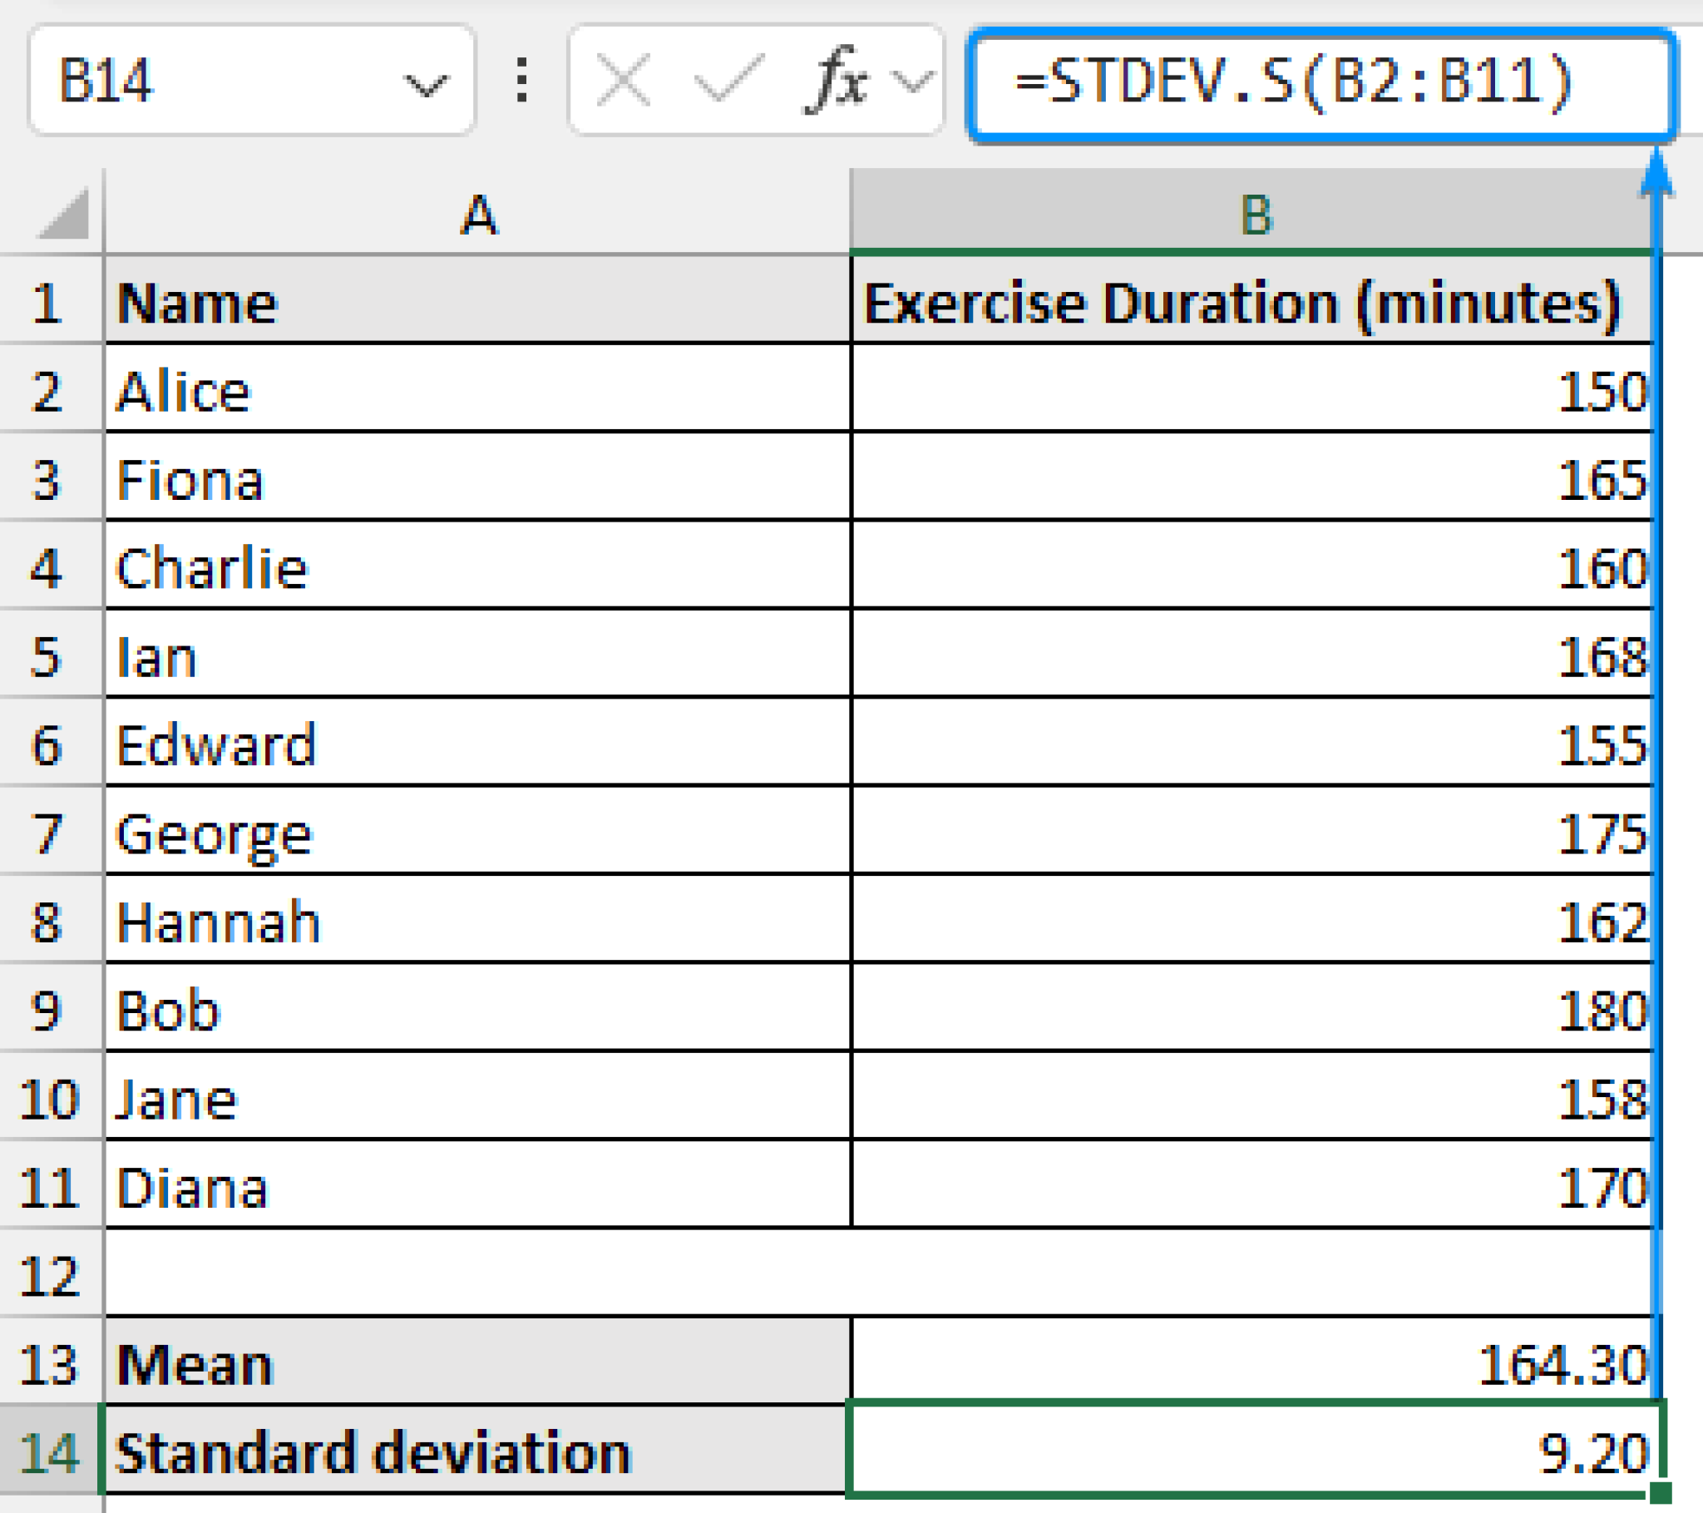The width and height of the screenshot is (1703, 1513).
Task: Select the 'Standard deviation' label cell
Action: 478,1451
